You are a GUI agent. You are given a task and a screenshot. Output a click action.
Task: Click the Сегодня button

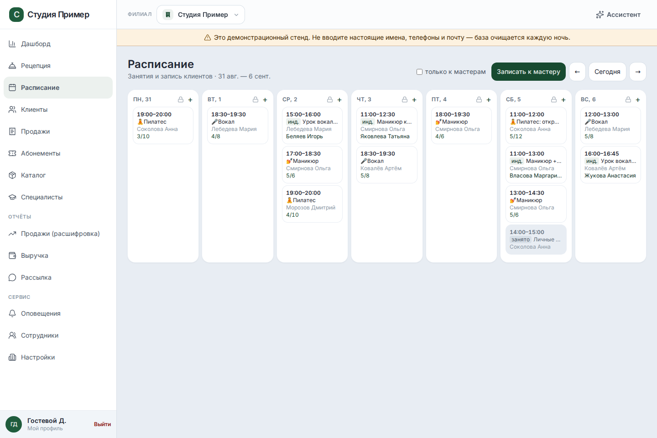607,72
